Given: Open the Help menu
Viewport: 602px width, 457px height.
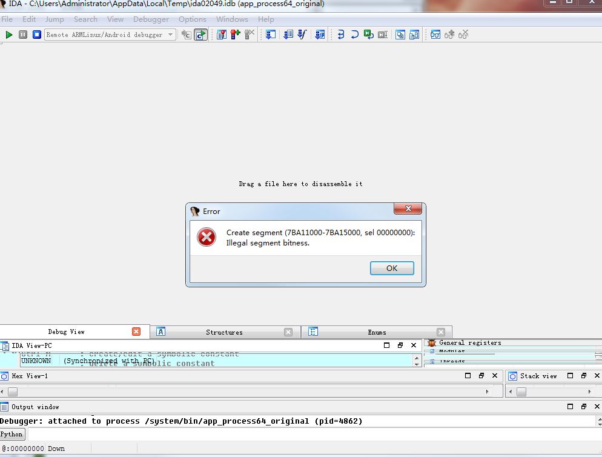Looking at the screenshot, I should click(x=266, y=19).
